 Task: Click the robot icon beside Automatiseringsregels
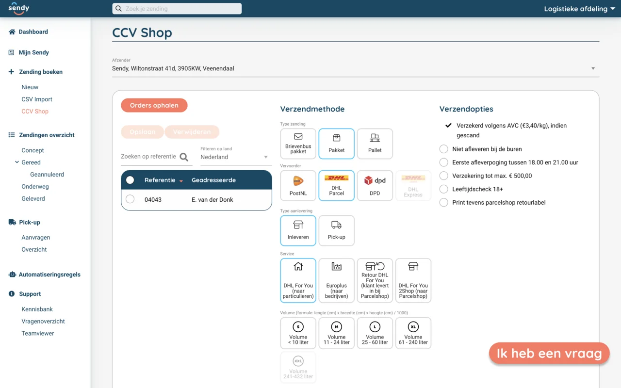click(12, 275)
